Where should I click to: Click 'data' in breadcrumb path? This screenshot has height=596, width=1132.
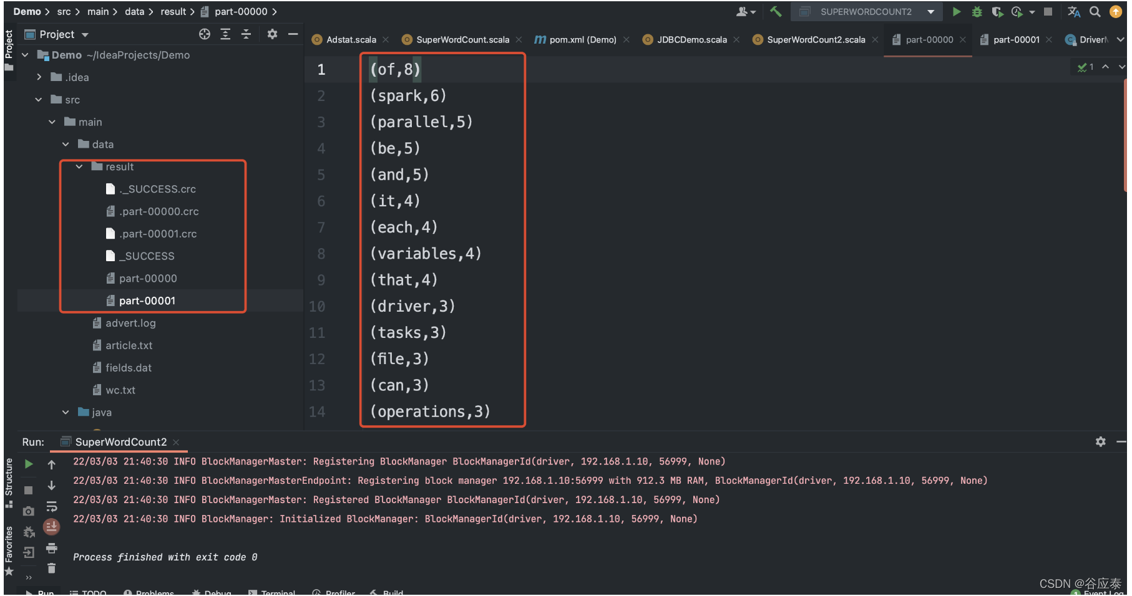point(134,12)
